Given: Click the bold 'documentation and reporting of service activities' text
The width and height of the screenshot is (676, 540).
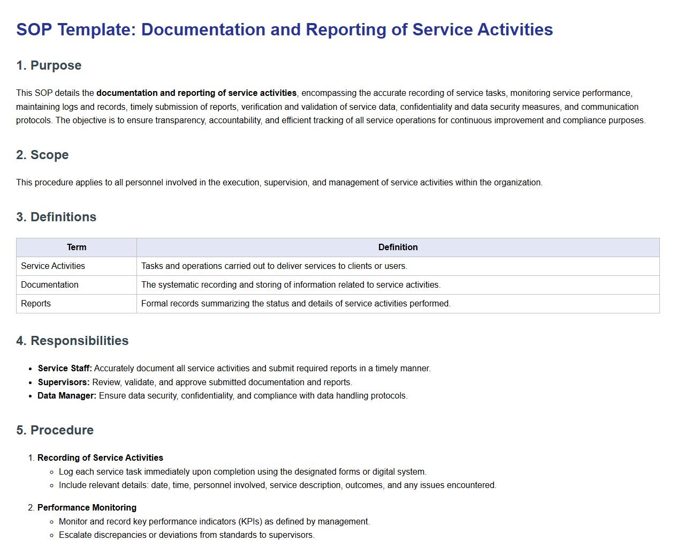Looking at the screenshot, I should 196,93.
